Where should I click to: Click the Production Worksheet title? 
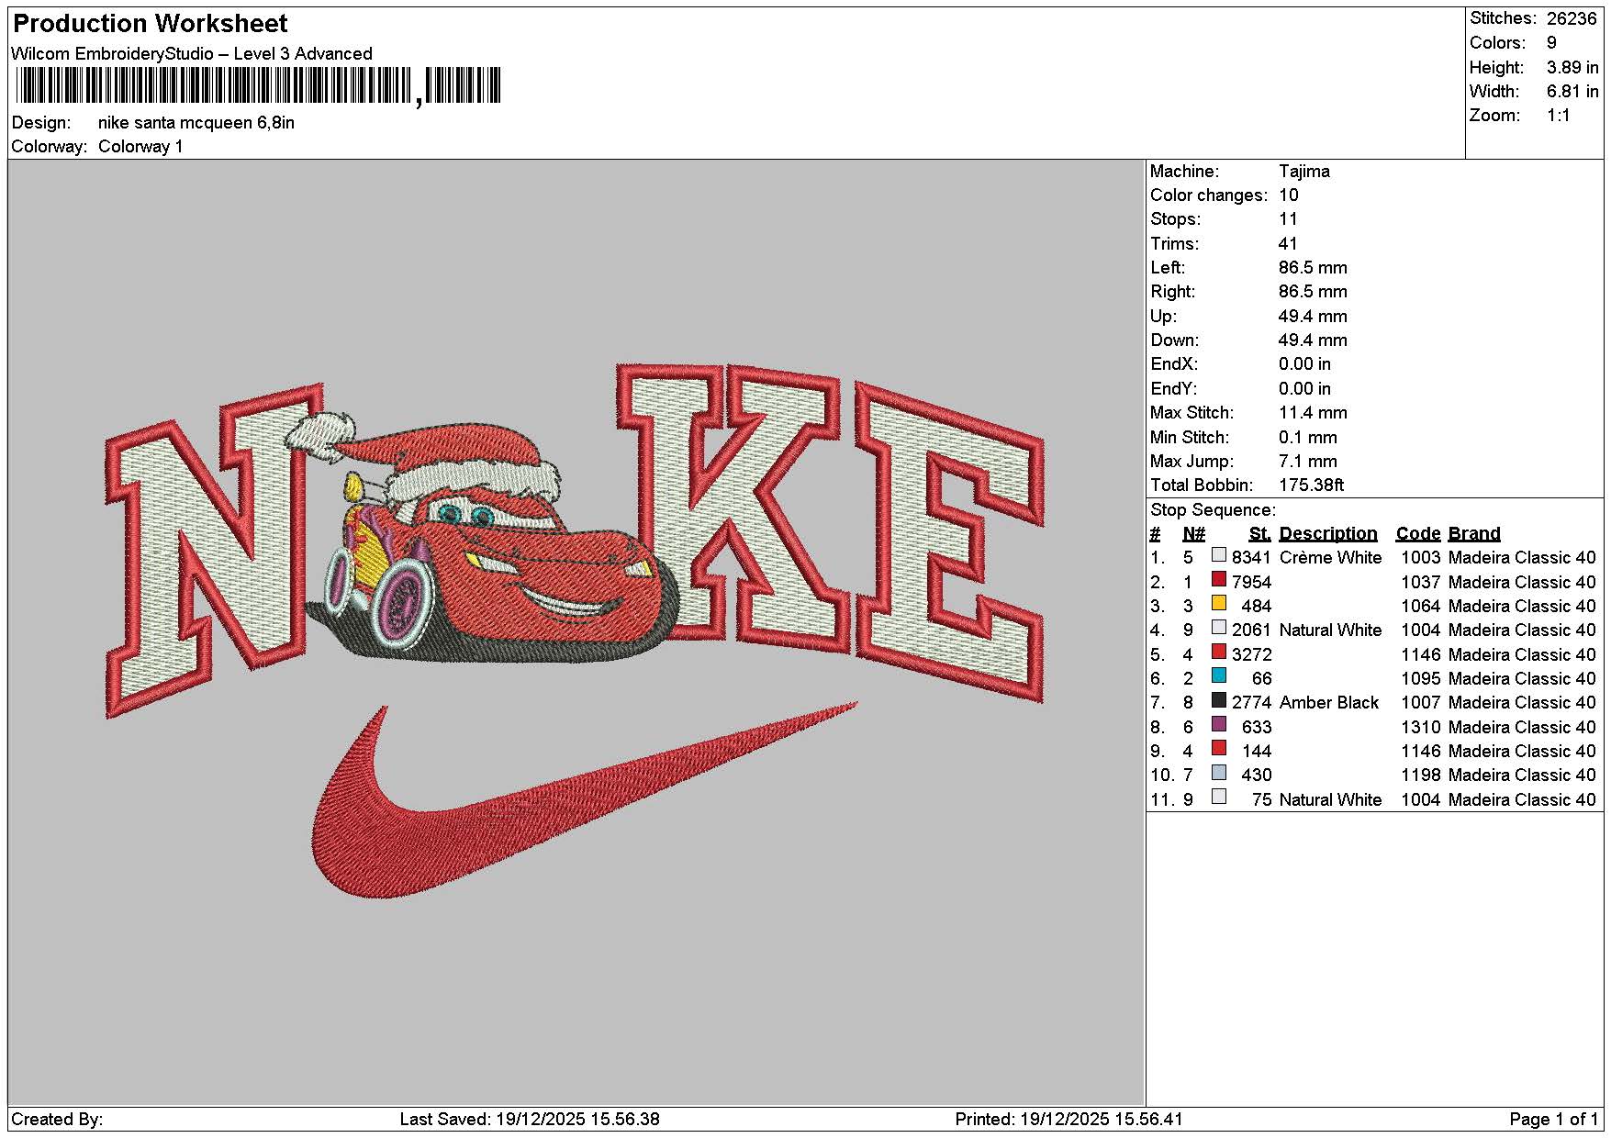[x=151, y=24]
